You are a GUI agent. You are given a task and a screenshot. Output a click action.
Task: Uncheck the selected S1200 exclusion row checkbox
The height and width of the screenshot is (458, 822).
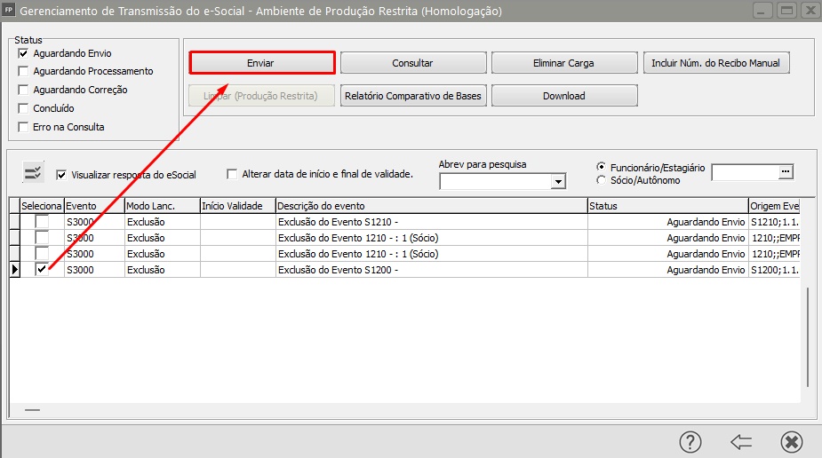(x=41, y=270)
